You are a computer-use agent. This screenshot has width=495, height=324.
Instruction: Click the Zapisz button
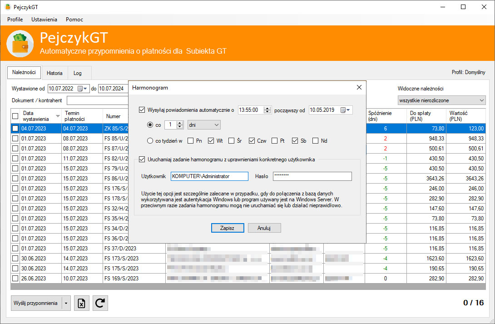(228, 228)
